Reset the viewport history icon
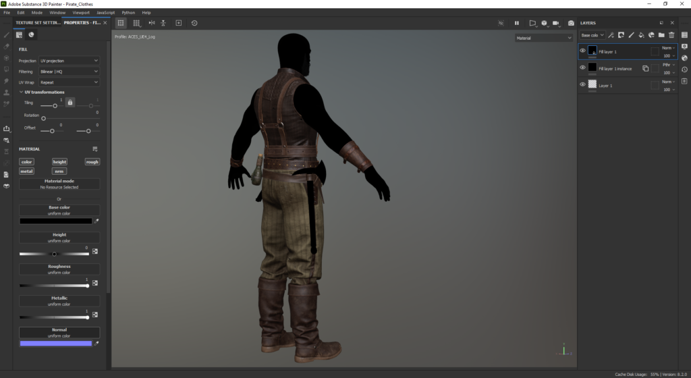 click(x=194, y=23)
